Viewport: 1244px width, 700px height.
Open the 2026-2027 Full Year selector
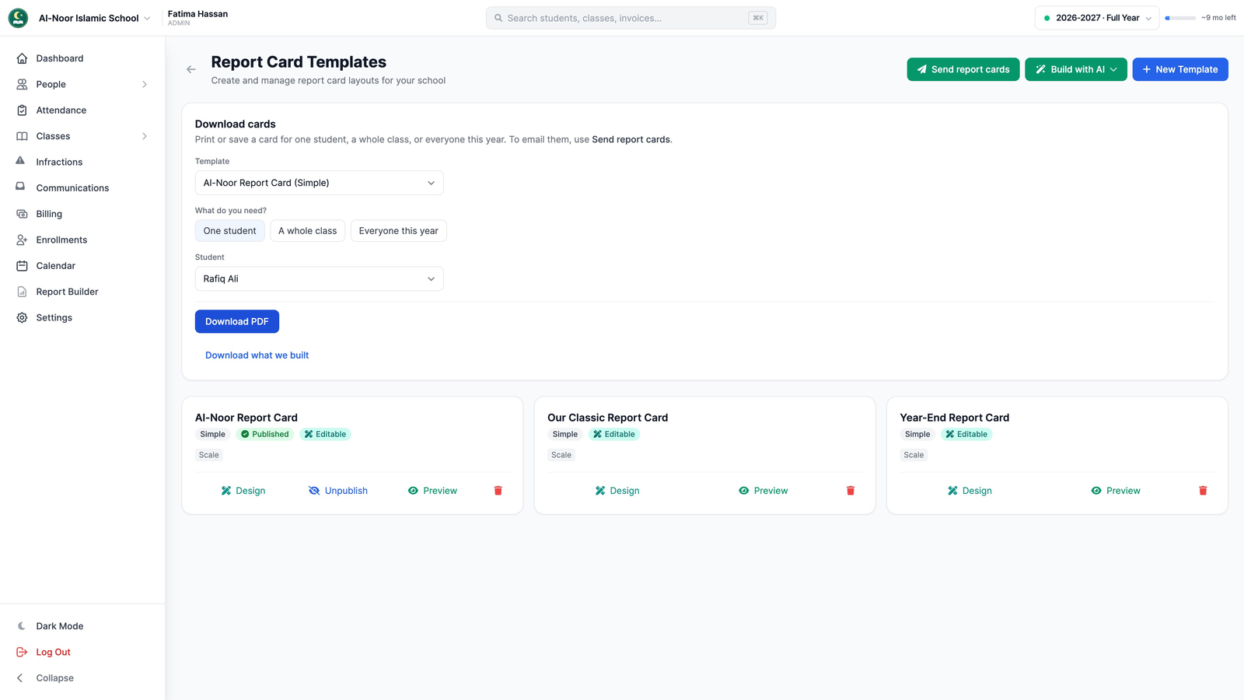point(1097,18)
